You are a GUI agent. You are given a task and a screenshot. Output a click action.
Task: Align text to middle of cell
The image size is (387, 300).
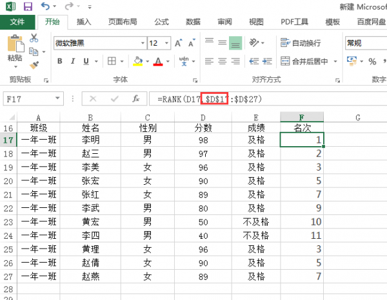click(223, 42)
